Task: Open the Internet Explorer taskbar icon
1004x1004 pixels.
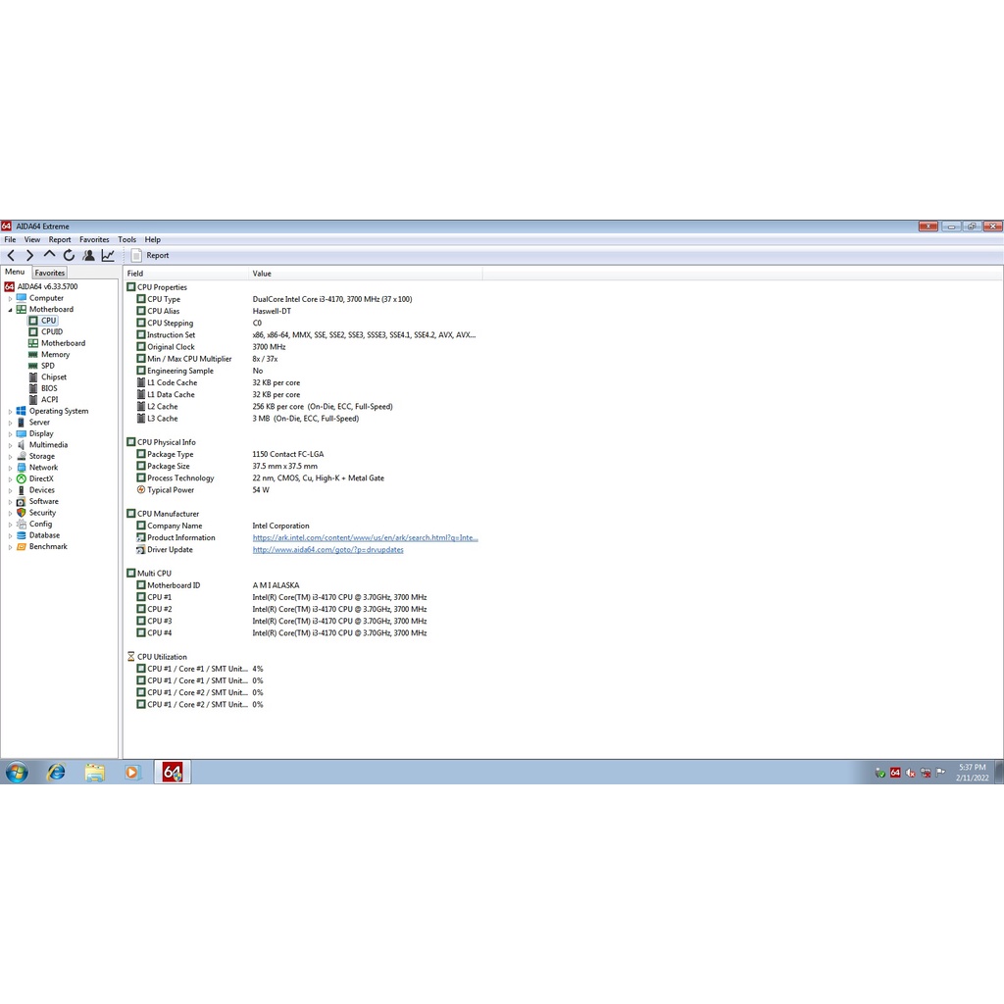Action: click(x=56, y=772)
